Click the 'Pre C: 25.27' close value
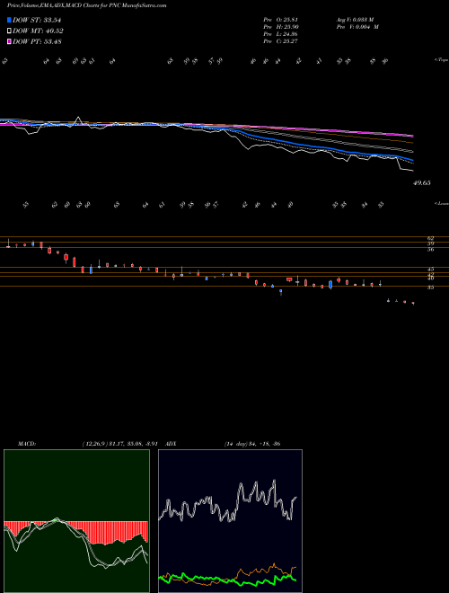This screenshot has height=593, width=449. [281, 41]
